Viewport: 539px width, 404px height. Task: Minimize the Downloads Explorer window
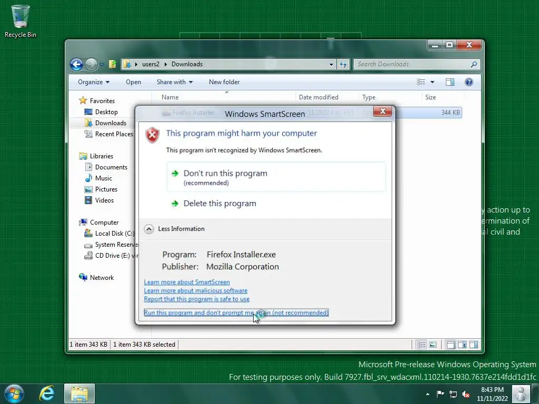(435, 45)
